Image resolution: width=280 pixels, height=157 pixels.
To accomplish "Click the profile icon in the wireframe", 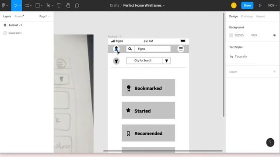I will (x=116, y=48).
